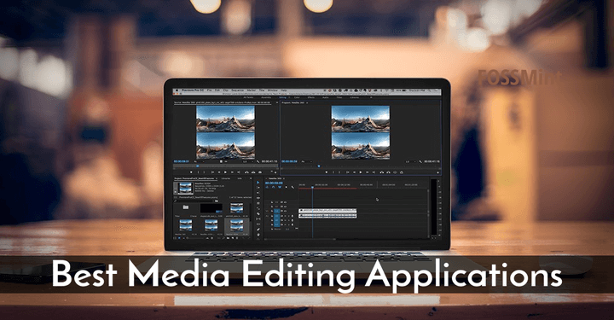
Task: Add a marker from timeline header
Action: point(287,187)
